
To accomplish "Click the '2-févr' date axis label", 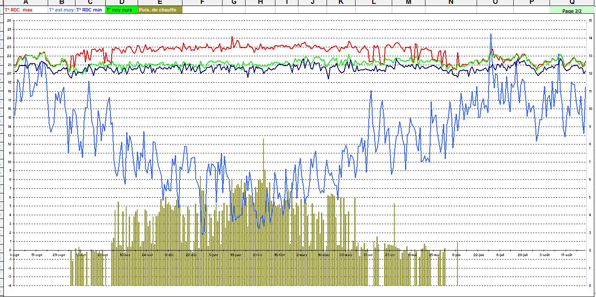I will [257, 255].
